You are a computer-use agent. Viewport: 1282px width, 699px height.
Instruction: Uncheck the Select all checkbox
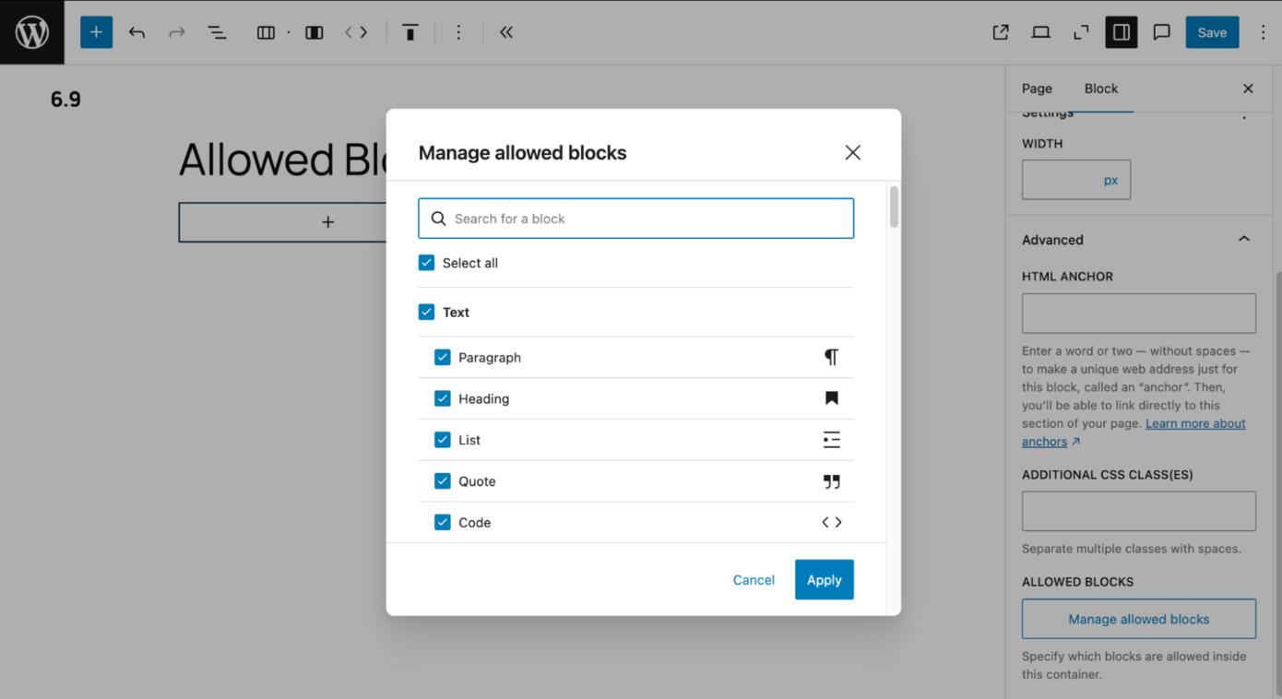click(x=426, y=263)
